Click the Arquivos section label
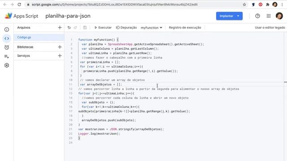This screenshot has height=161, width=287. [x=24, y=28]
